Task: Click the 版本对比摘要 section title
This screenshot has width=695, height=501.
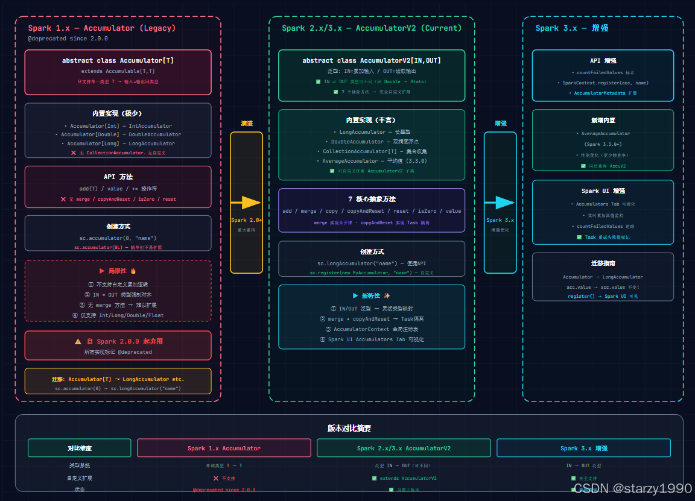Action: 349,429
